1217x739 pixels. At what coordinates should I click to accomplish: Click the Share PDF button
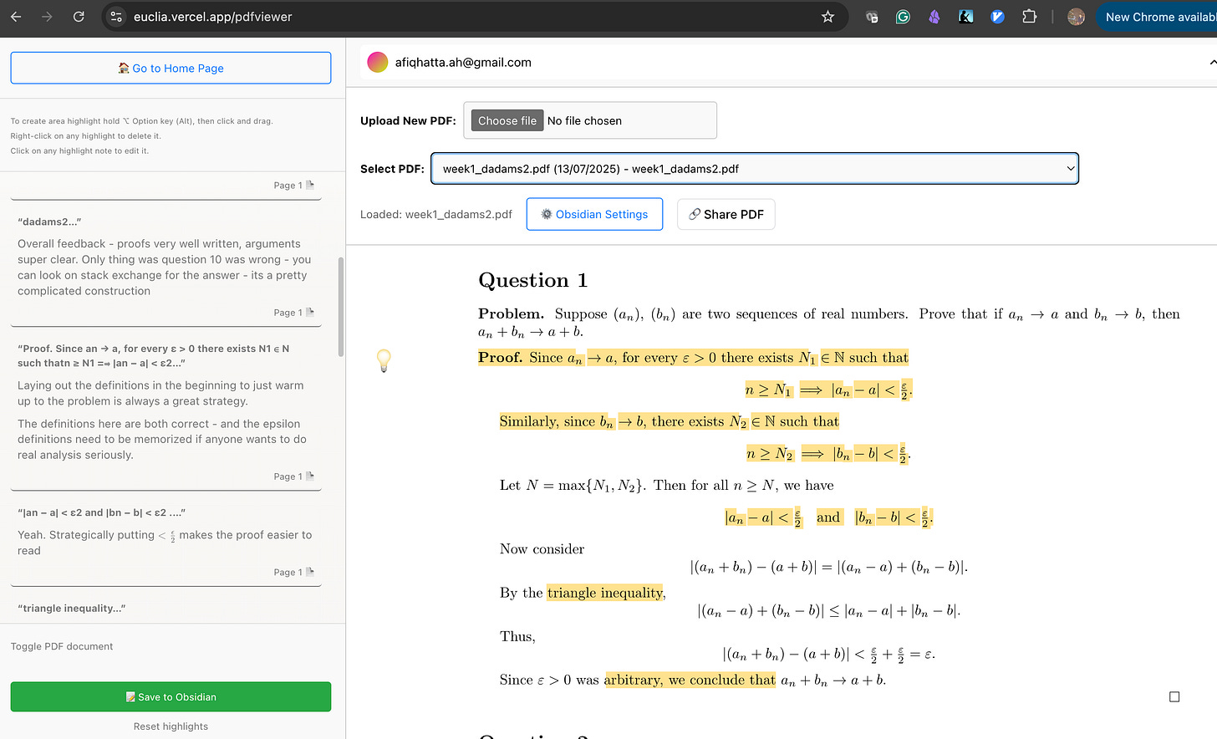coord(726,214)
